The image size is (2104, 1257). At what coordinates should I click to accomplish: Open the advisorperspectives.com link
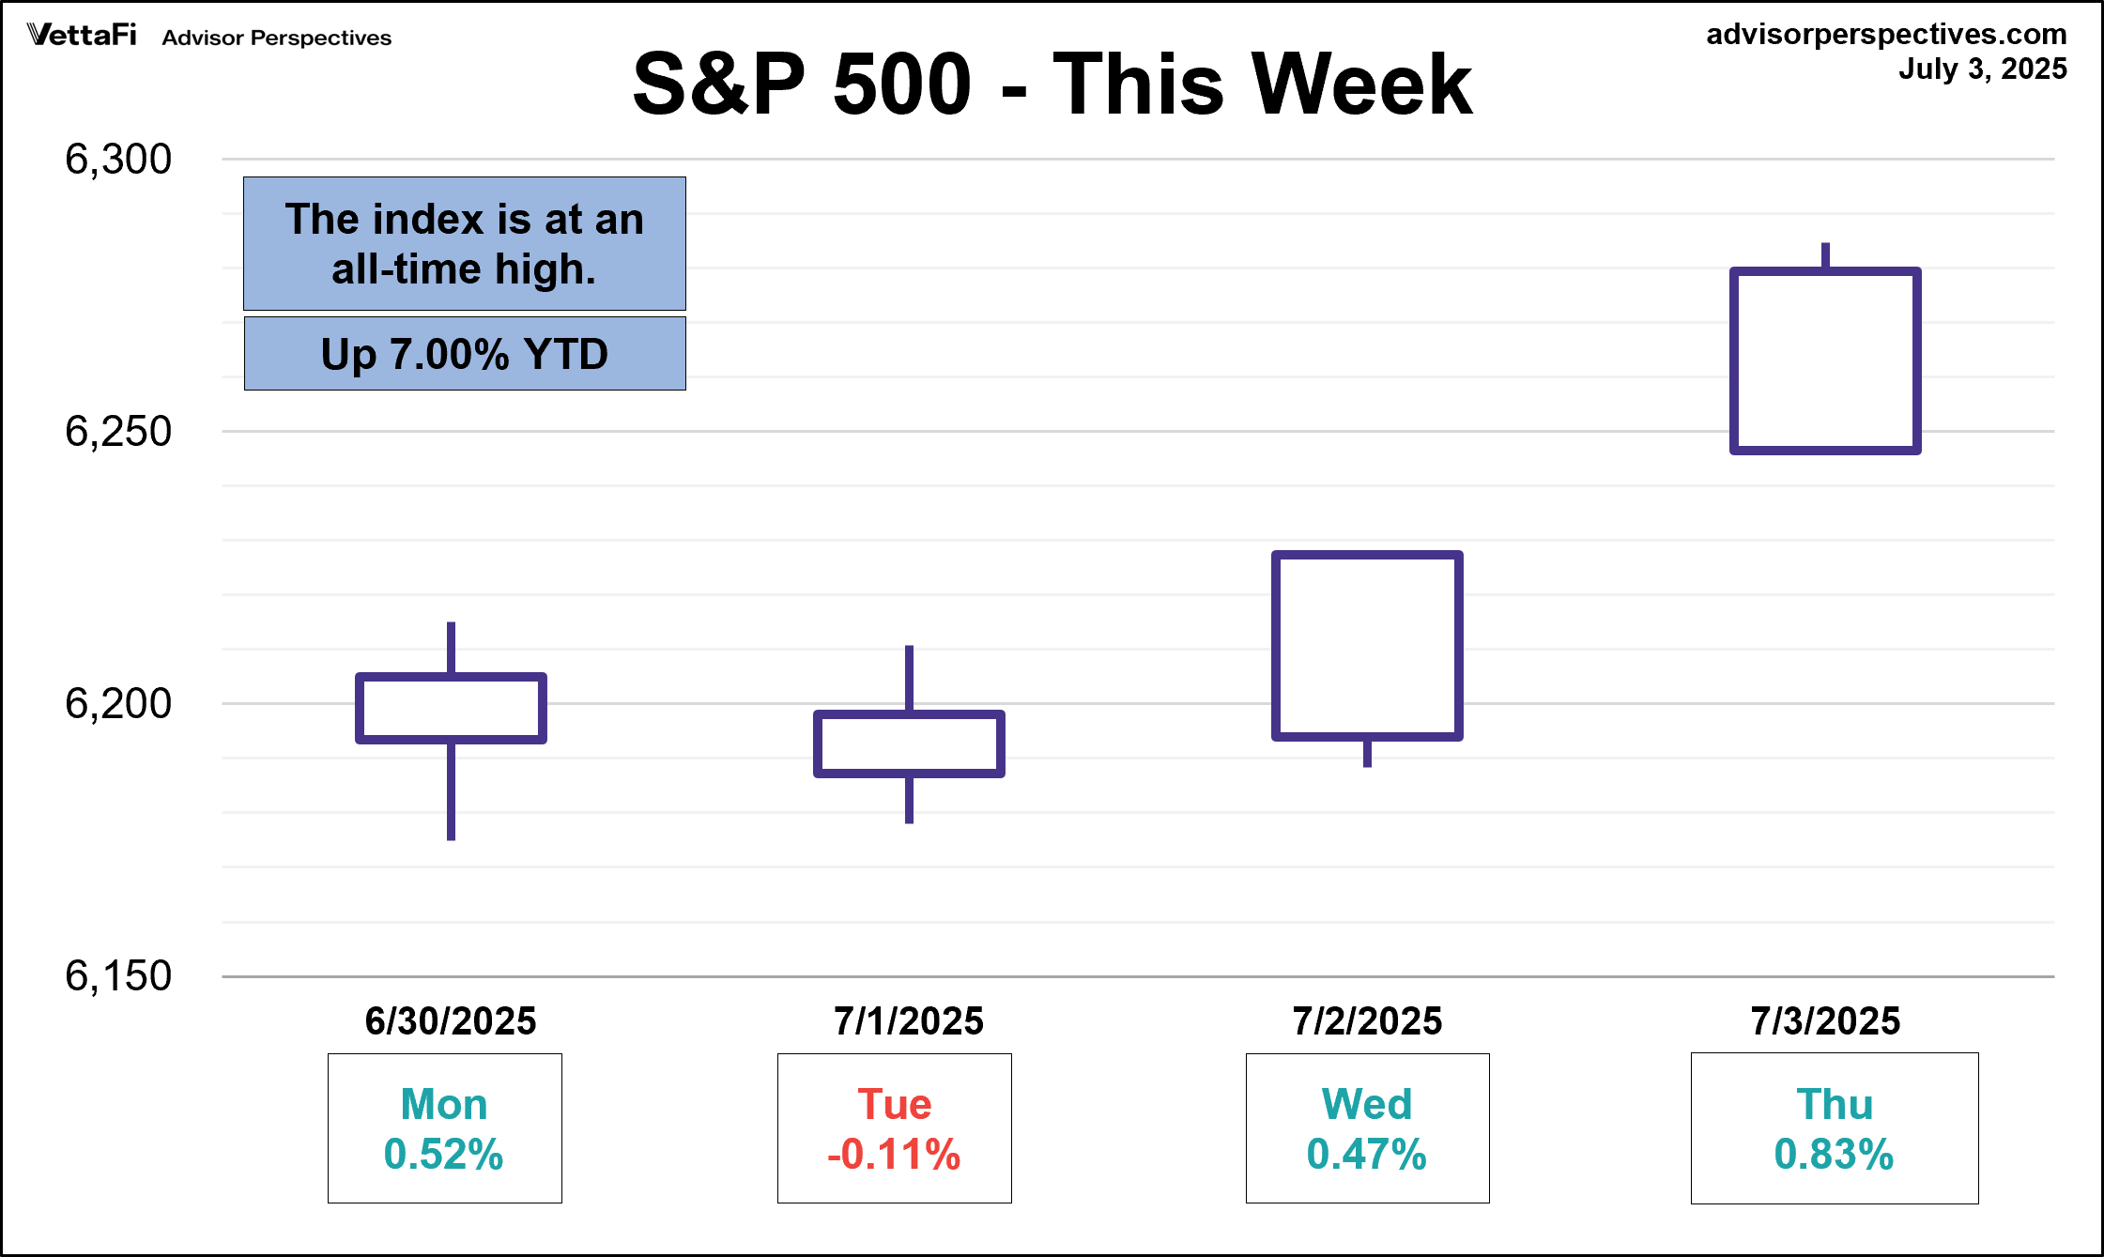pyautogui.click(x=1885, y=34)
